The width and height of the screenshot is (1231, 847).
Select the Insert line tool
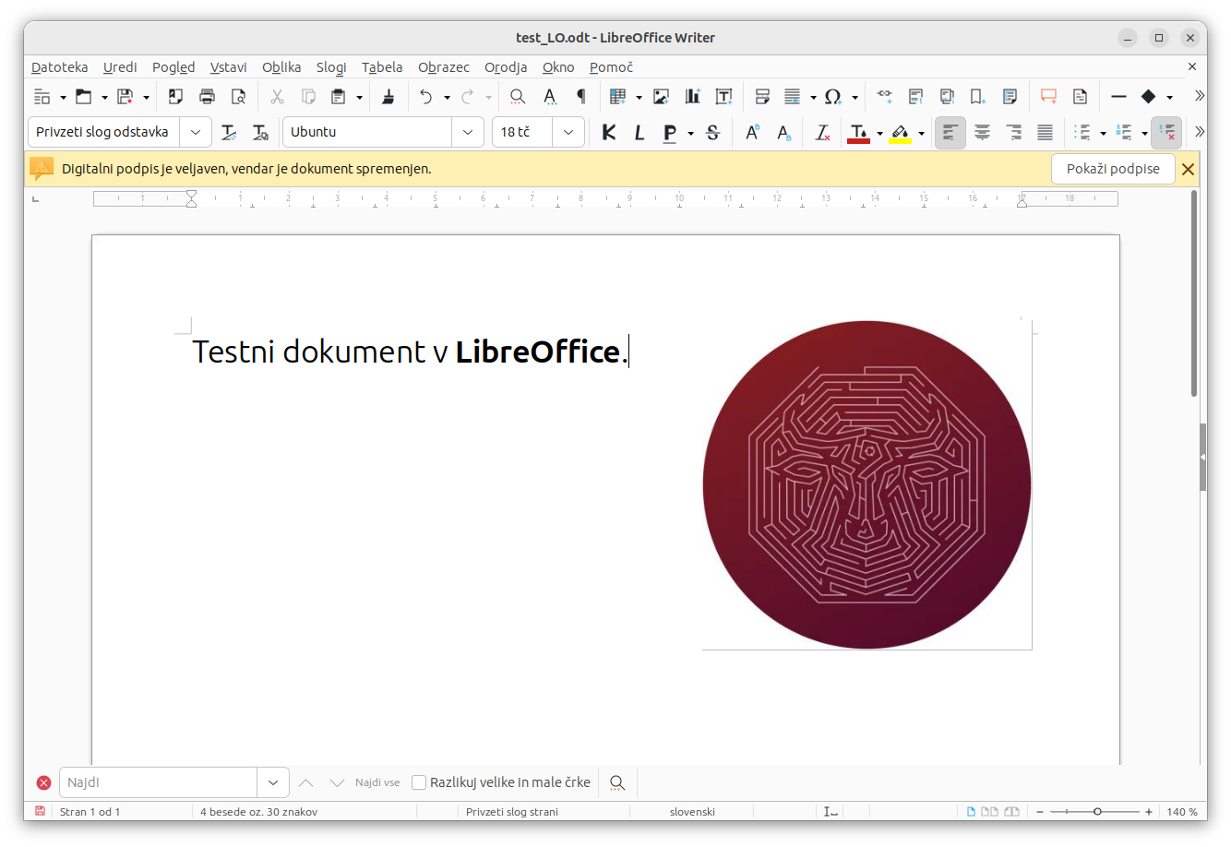(1118, 96)
